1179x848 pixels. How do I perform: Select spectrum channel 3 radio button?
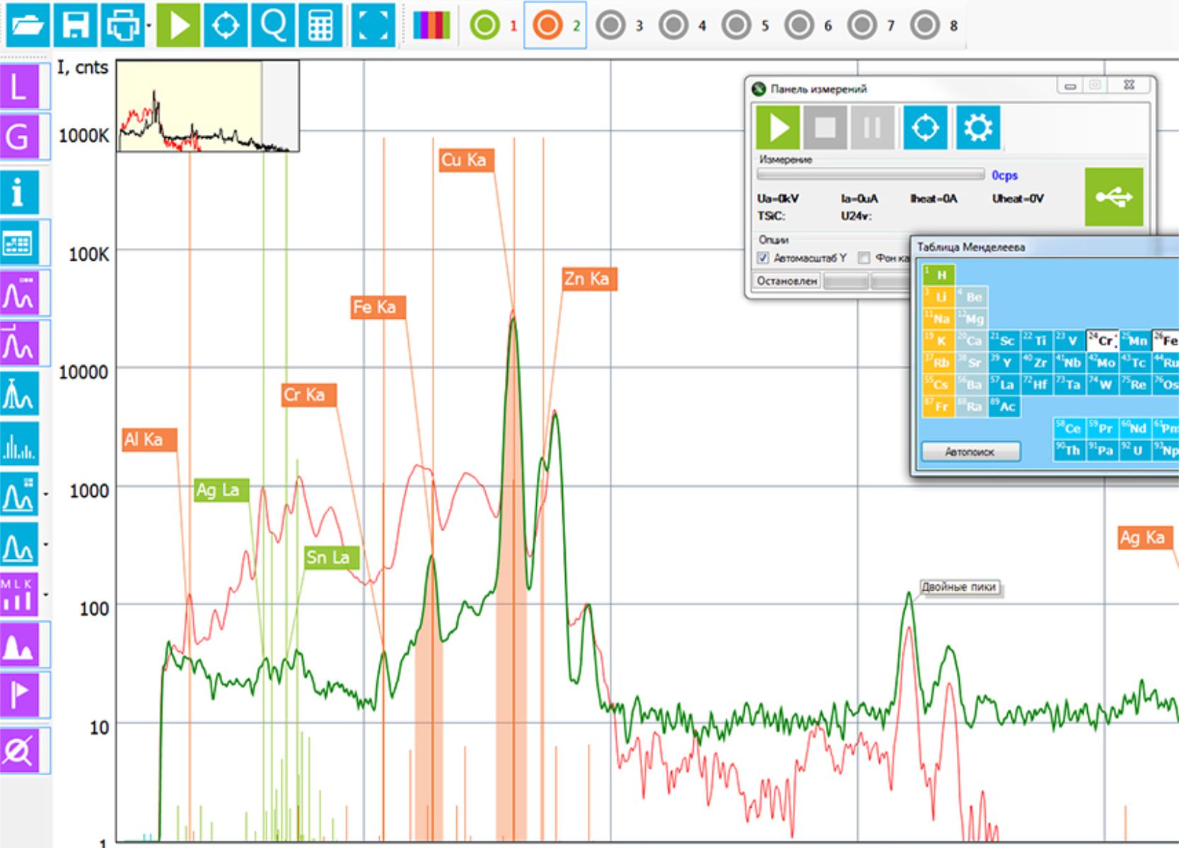pyautogui.click(x=611, y=25)
